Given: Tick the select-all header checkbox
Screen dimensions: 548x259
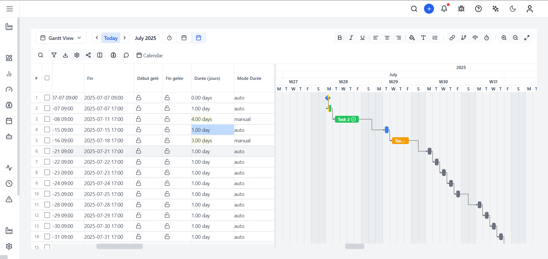Looking at the screenshot, I should (x=47, y=78).
